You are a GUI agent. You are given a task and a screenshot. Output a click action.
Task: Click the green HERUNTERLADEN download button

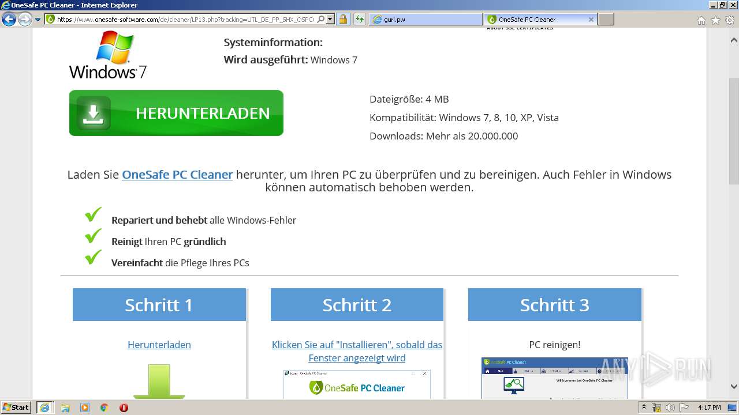coord(176,113)
